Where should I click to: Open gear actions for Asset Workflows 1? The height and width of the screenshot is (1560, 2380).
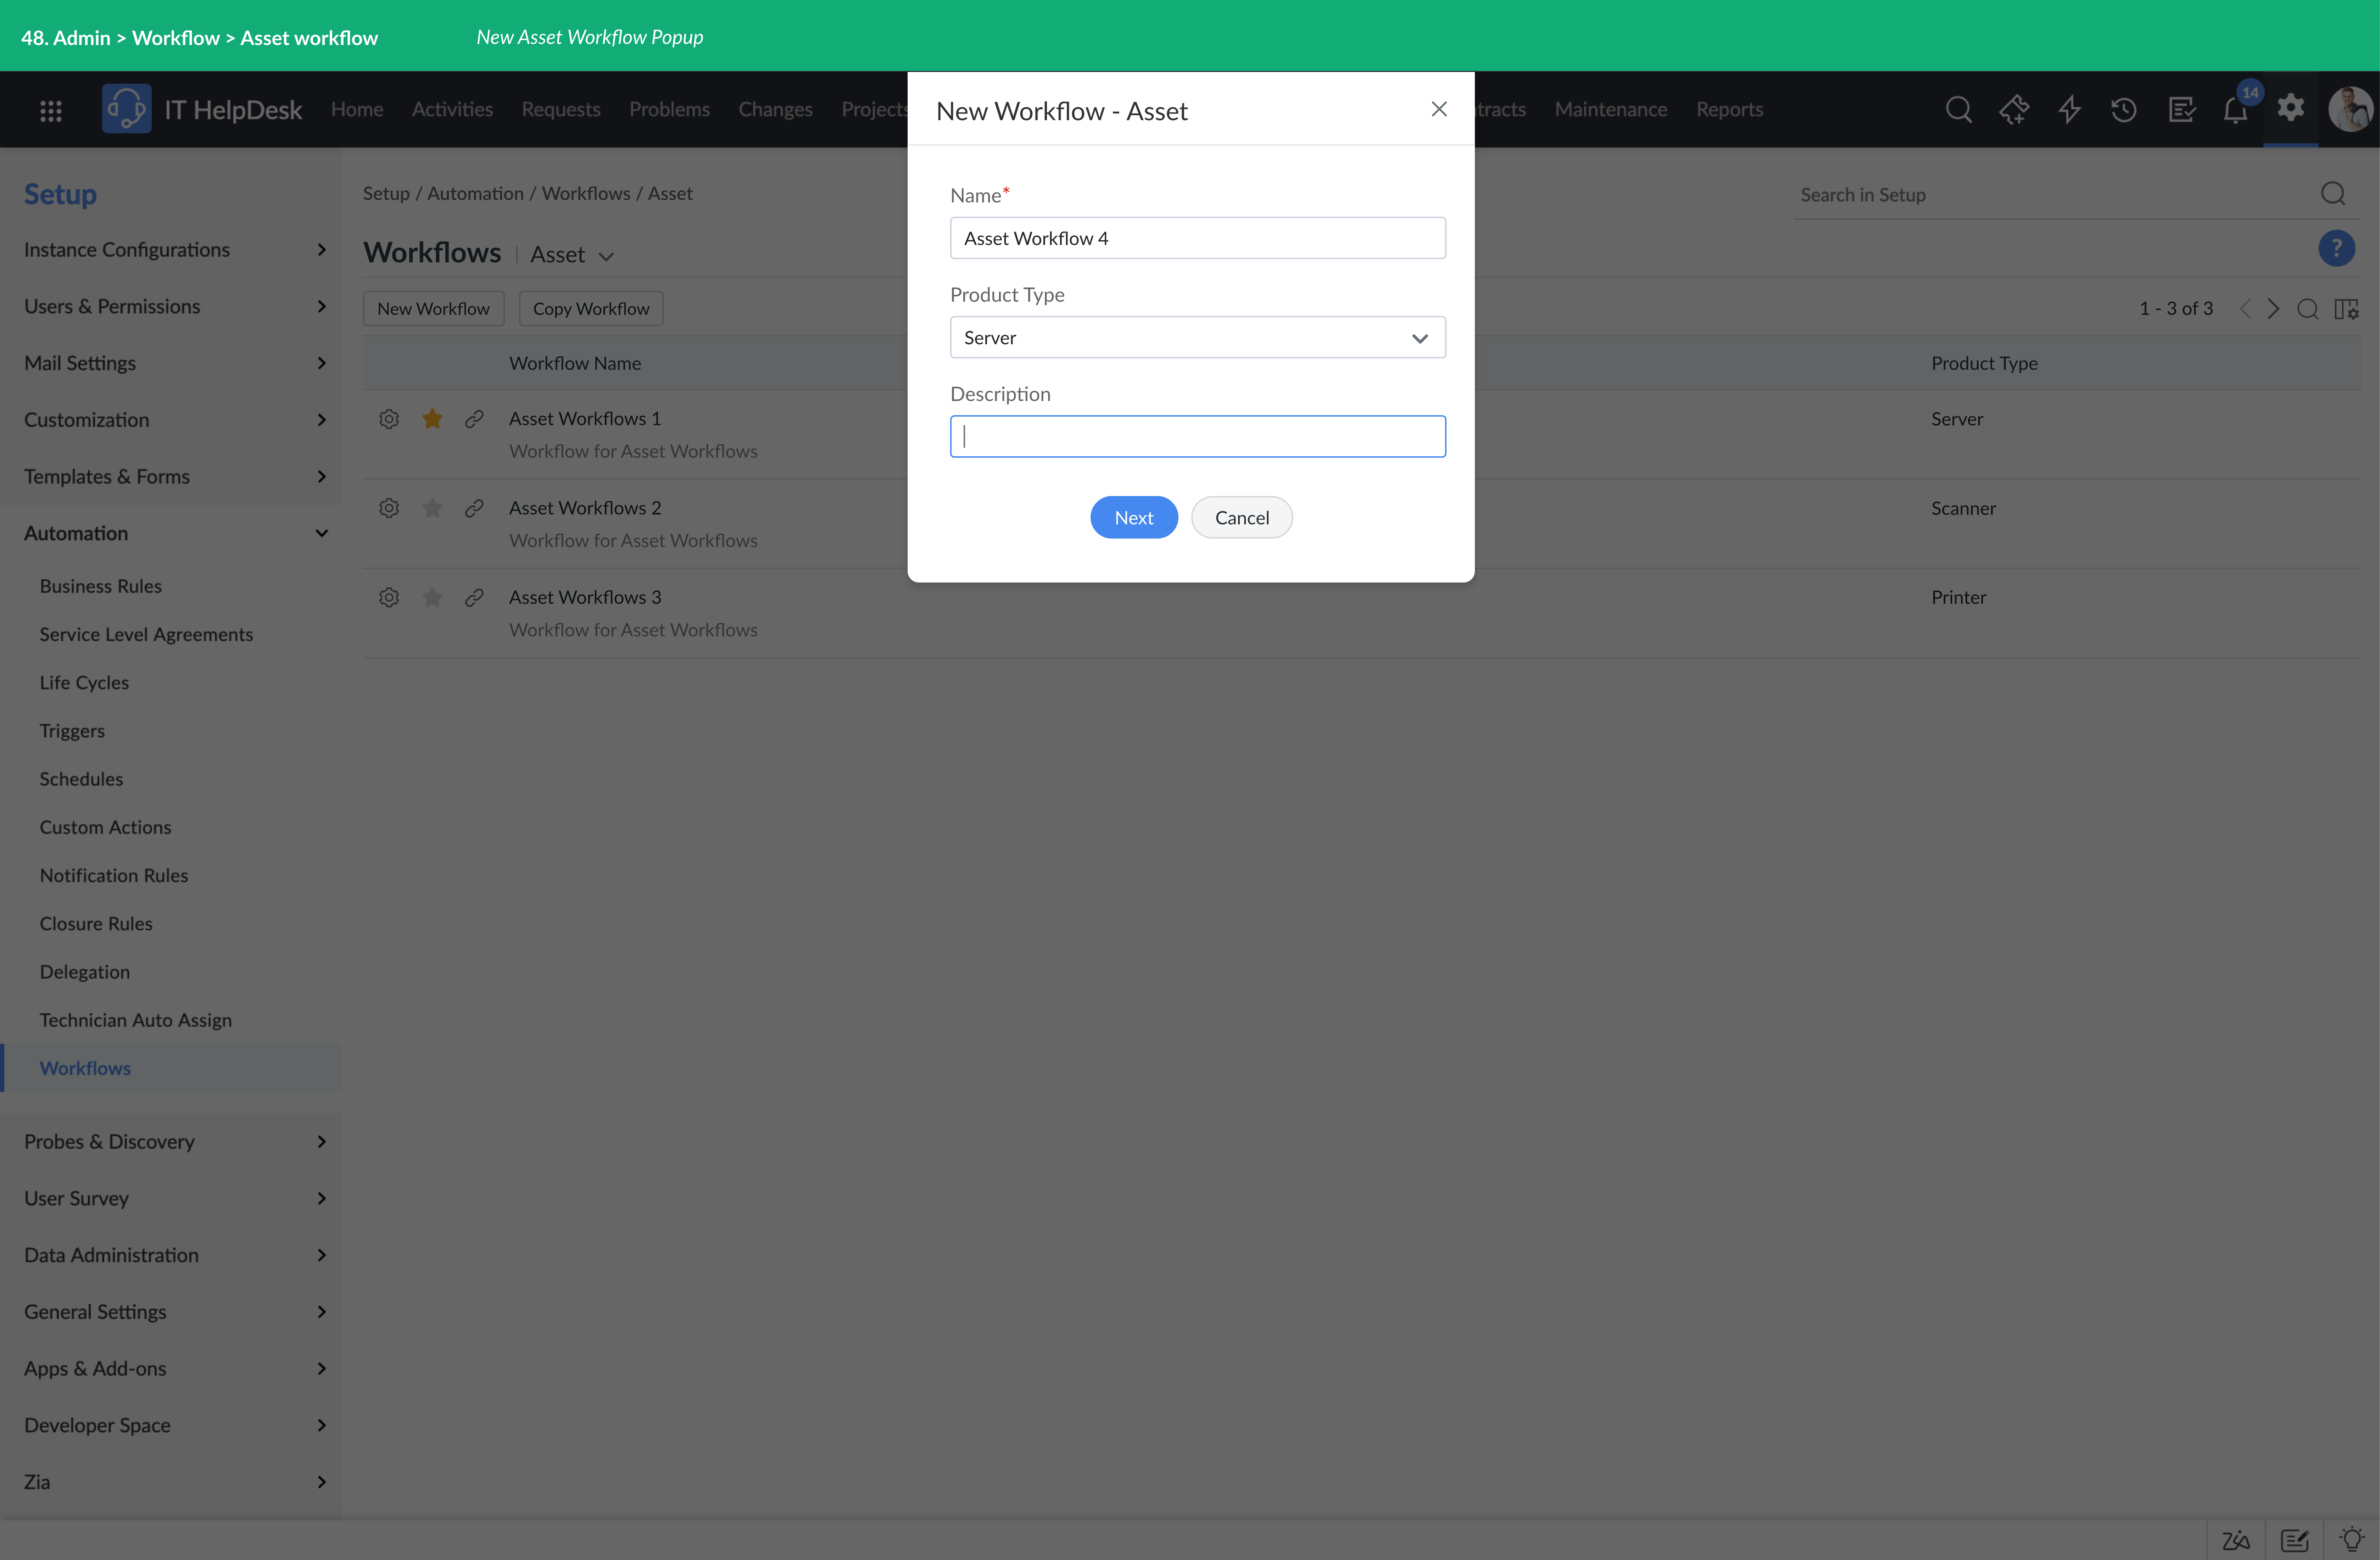pyautogui.click(x=389, y=419)
